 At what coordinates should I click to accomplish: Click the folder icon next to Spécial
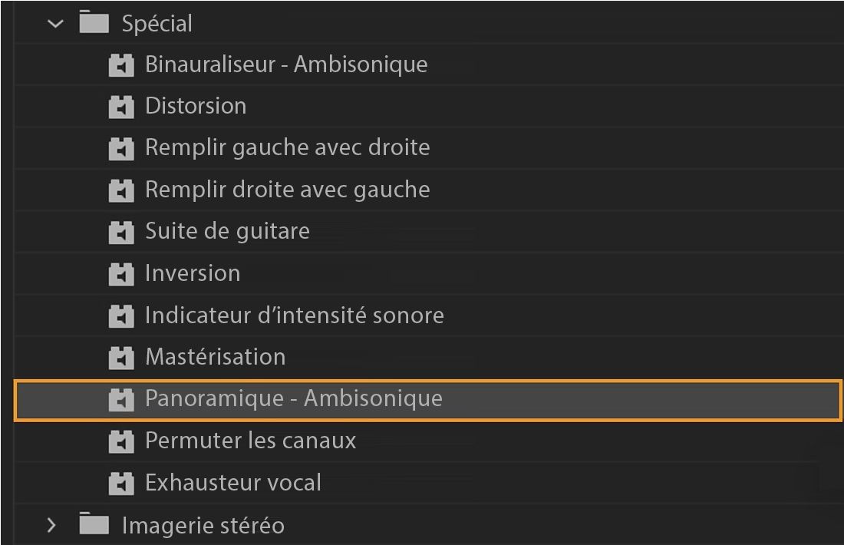click(92, 23)
